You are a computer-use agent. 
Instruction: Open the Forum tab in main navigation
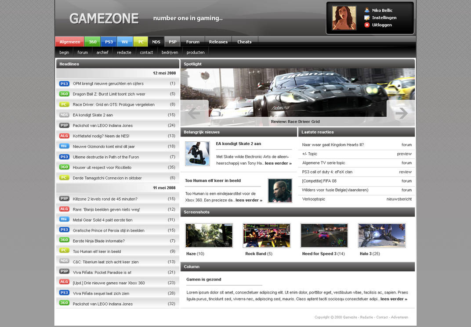(x=192, y=42)
